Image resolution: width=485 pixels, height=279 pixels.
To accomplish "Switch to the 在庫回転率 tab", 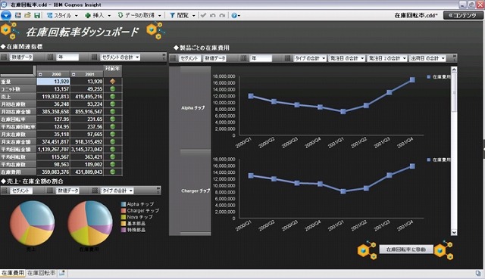I will coord(41,273).
